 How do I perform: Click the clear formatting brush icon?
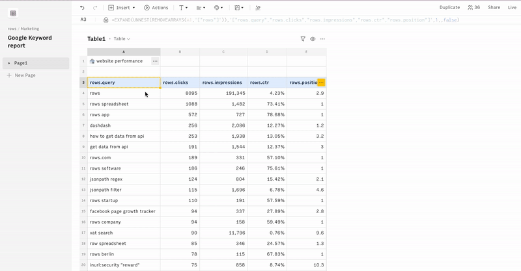coord(258,8)
